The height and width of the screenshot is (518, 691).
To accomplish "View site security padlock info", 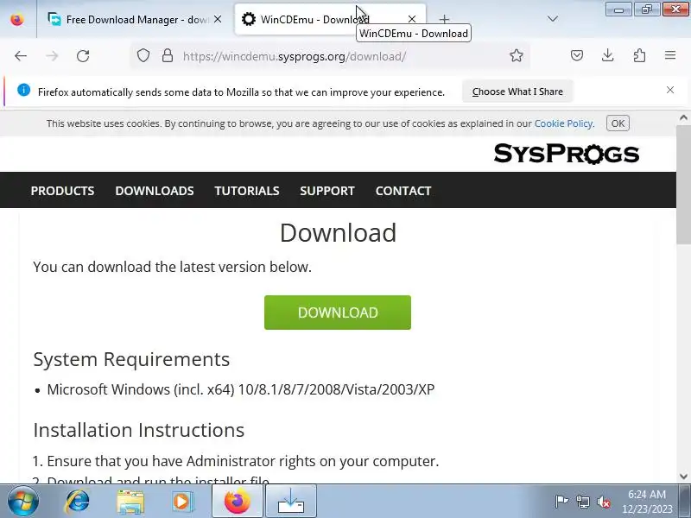I will point(167,56).
